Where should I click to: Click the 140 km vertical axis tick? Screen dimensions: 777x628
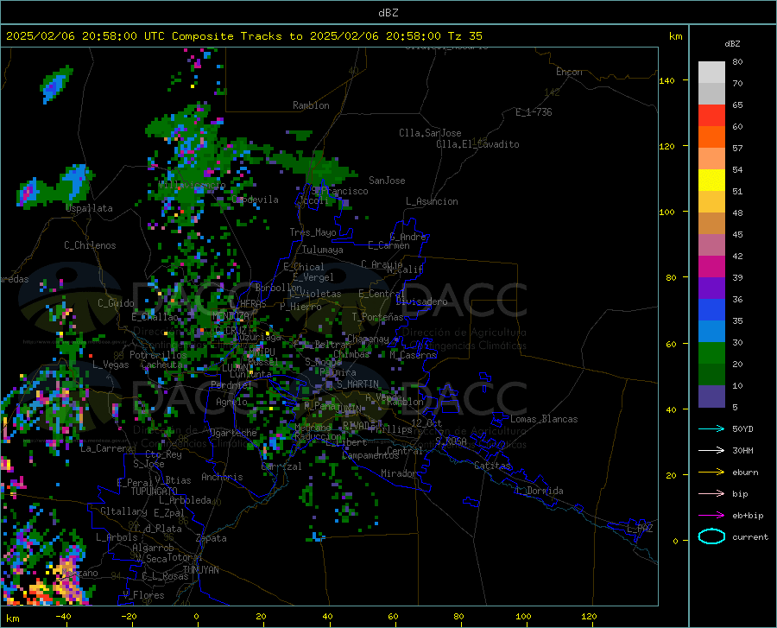point(667,80)
